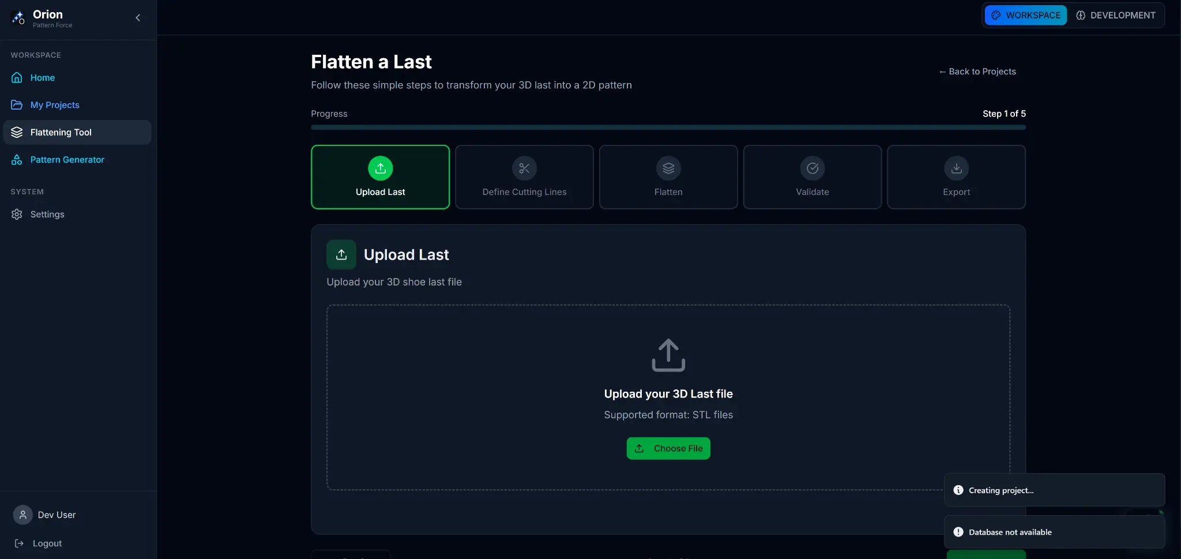
Task: Click the Choose File button
Action: tap(668, 449)
